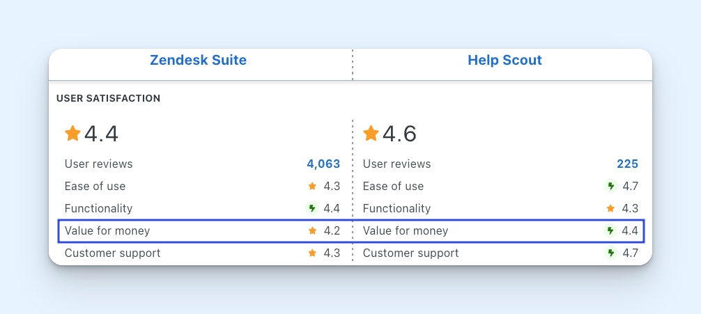
Task: Click the lightning badge for Zendesk Functionality
Action: [311, 208]
